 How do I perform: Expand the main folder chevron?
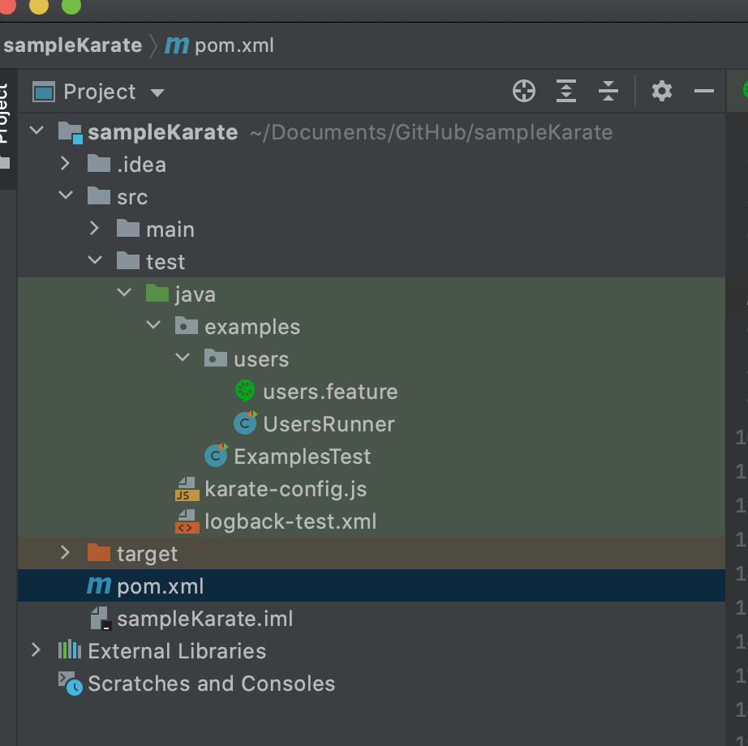[x=94, y=229]
